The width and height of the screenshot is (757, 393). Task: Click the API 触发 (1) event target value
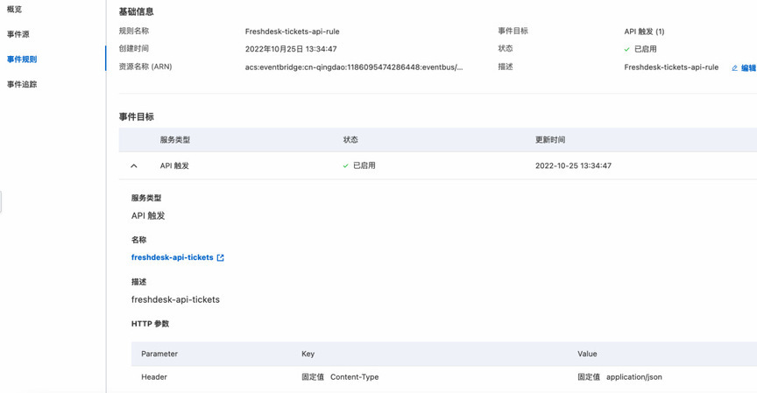(644, 32)
